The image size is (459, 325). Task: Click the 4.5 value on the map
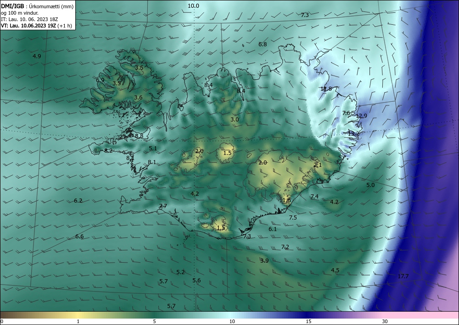[x=335, y=270]
